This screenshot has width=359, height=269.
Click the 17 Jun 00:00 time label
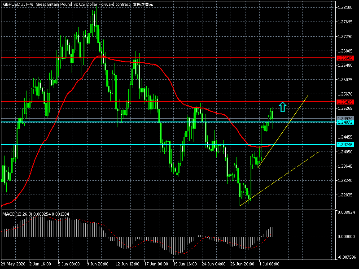click(156, 264)
